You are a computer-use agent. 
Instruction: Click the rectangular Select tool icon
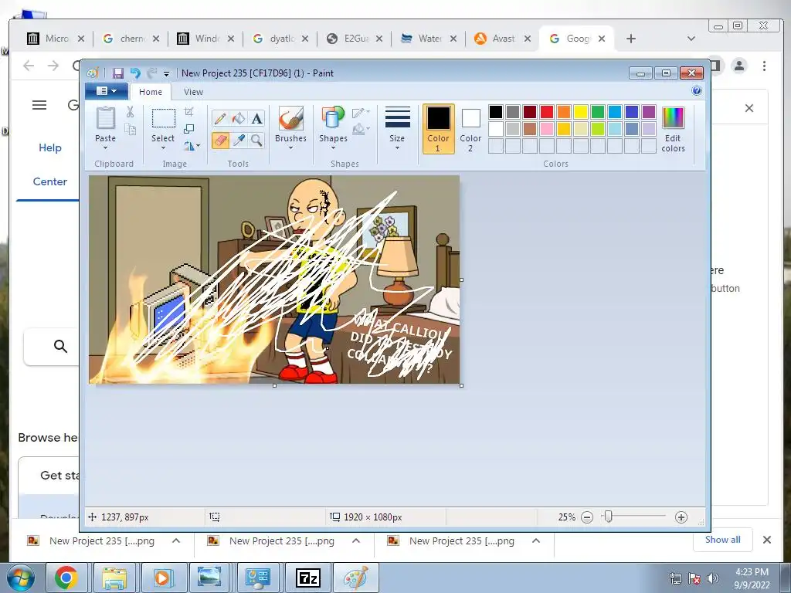(164, 118)
